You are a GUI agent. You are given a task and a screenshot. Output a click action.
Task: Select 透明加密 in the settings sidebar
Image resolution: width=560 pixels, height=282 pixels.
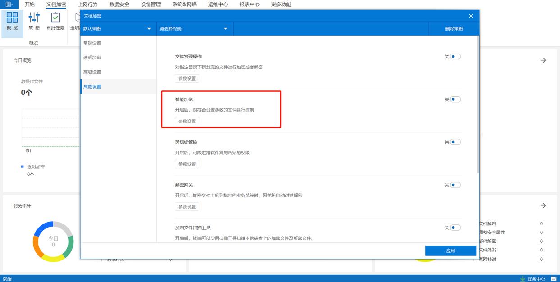point(92,58)
